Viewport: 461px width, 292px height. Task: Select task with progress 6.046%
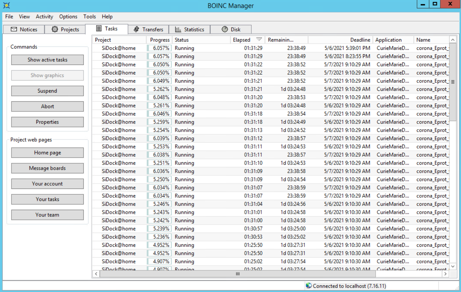tap(271, 114)
